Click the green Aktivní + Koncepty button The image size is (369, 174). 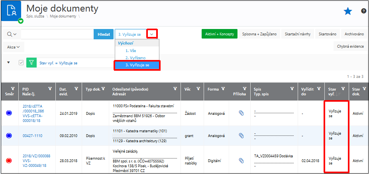(x=219, y=34)
